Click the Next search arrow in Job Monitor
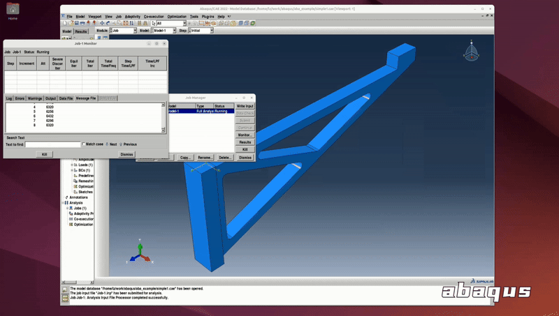Viewport: 559px width, 316px height. (107, 144)
